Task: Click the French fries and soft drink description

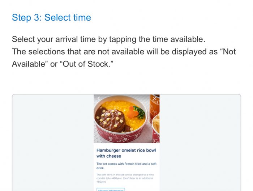Action: click(x=126, y=166)
